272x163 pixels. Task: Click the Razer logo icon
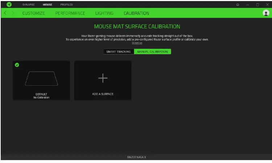9,4
